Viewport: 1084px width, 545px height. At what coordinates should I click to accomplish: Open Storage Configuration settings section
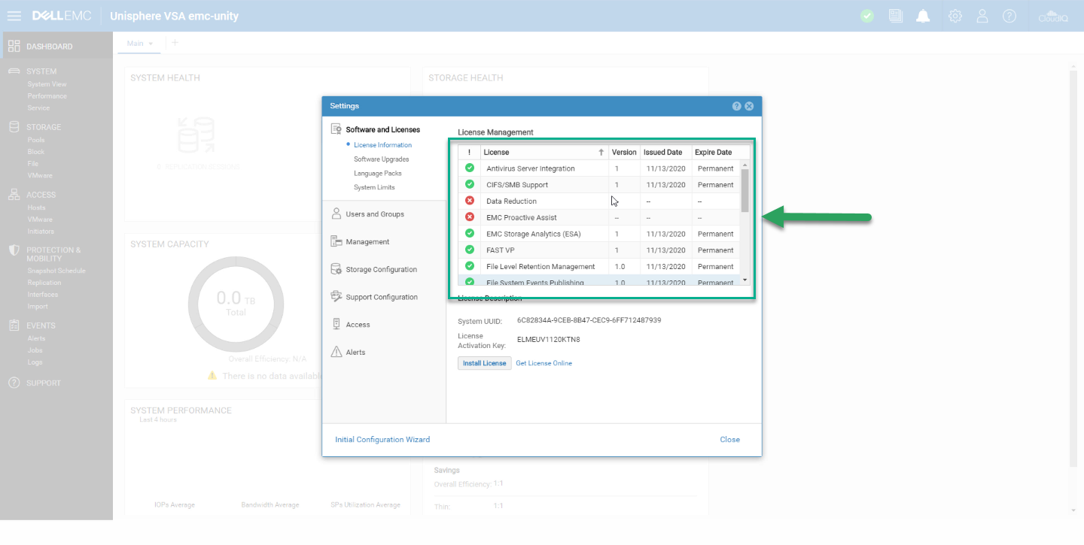click(381, 270)
